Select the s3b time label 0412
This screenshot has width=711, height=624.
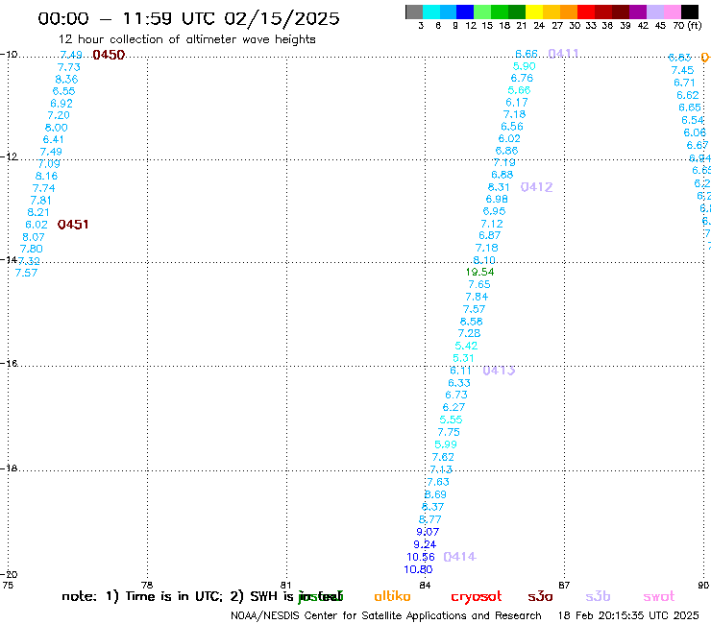[536, 187]
